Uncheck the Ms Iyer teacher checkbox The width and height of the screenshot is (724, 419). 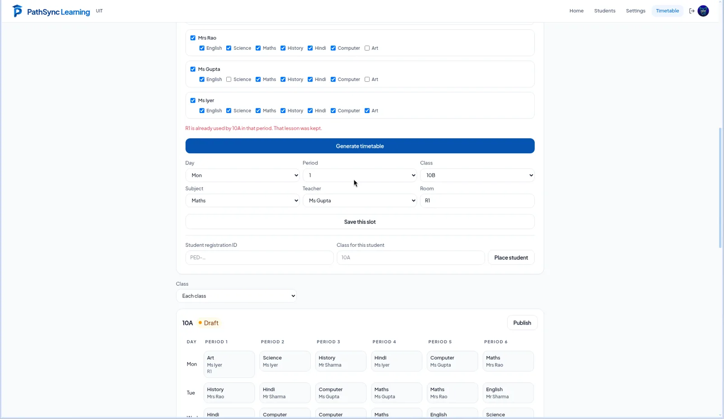click(193, 100)
